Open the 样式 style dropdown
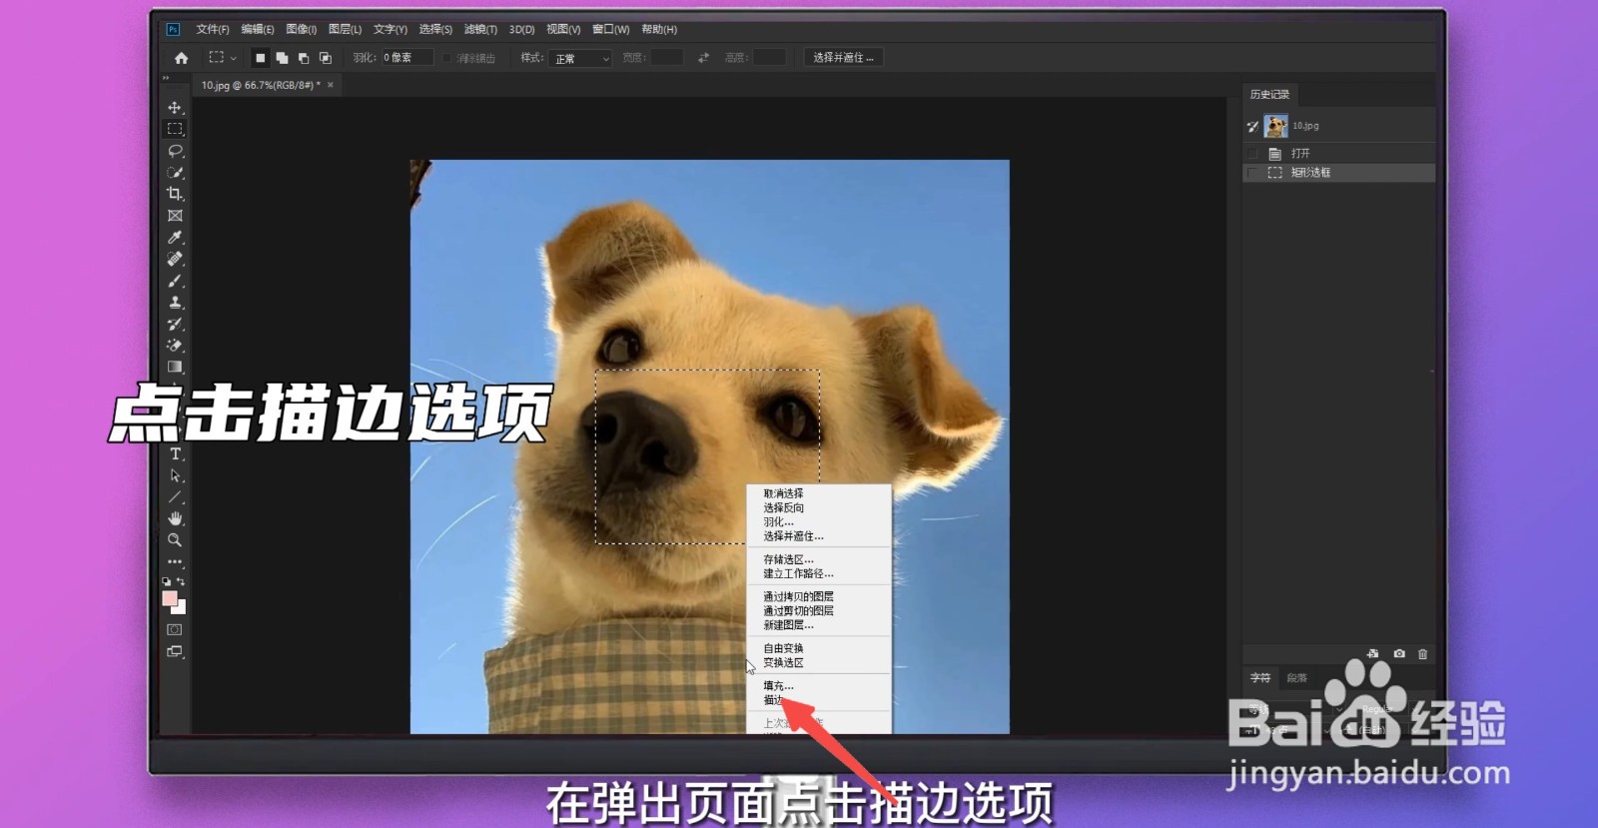This screenshot has width=1598, height=828. 579,58
